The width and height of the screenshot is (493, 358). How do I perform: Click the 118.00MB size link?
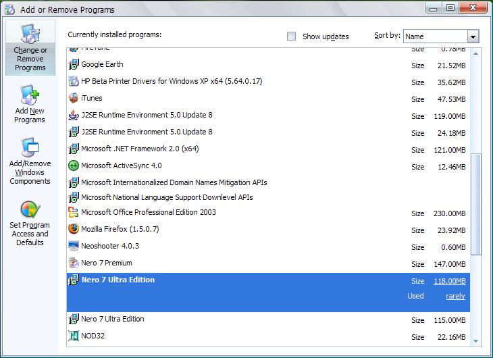point(450,281)
